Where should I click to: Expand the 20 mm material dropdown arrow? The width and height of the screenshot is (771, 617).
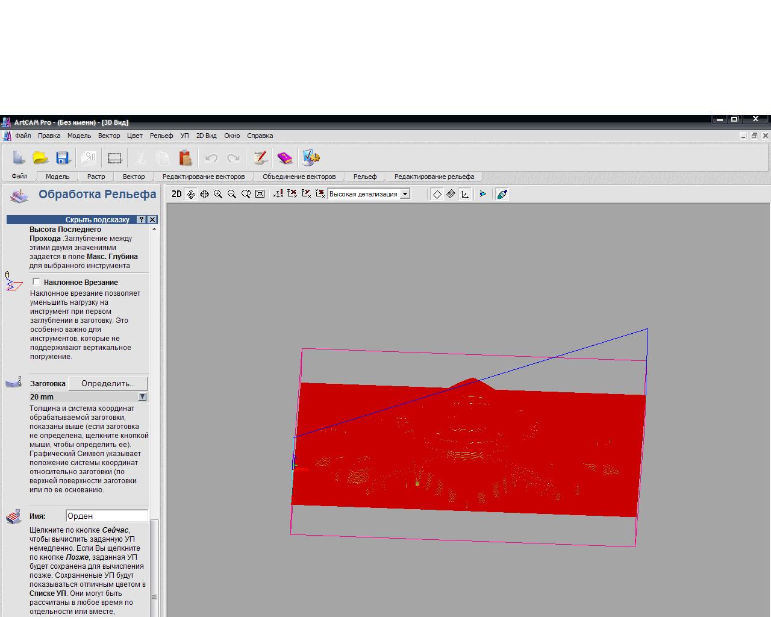(143, 397)
